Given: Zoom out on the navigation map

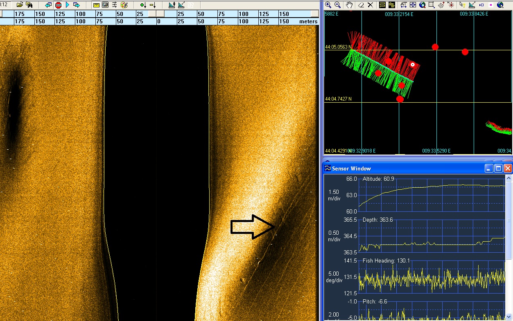Looking at the screenshot, I should (x=338, y=5).
